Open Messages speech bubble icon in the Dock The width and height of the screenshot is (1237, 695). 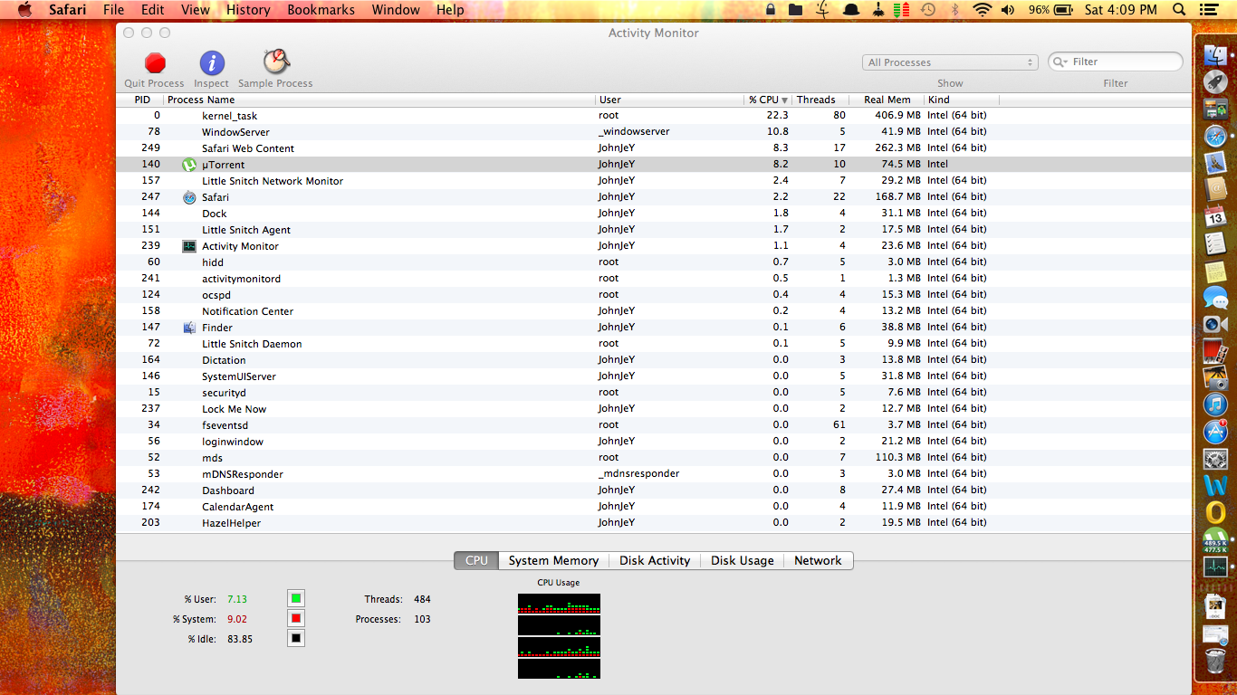1215,297
